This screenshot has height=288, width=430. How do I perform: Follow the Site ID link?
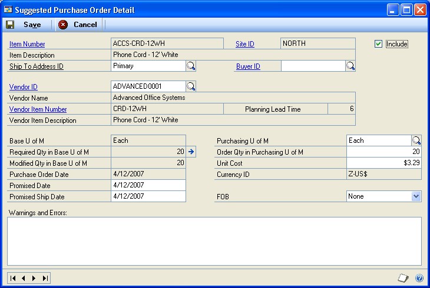click(245, 44)
